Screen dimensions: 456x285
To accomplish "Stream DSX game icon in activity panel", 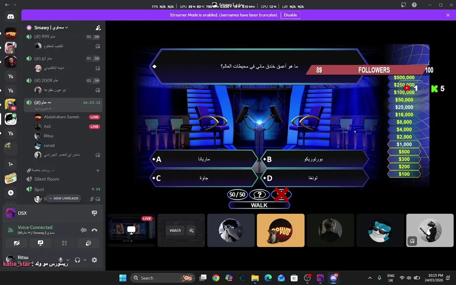I will [94, 213].
